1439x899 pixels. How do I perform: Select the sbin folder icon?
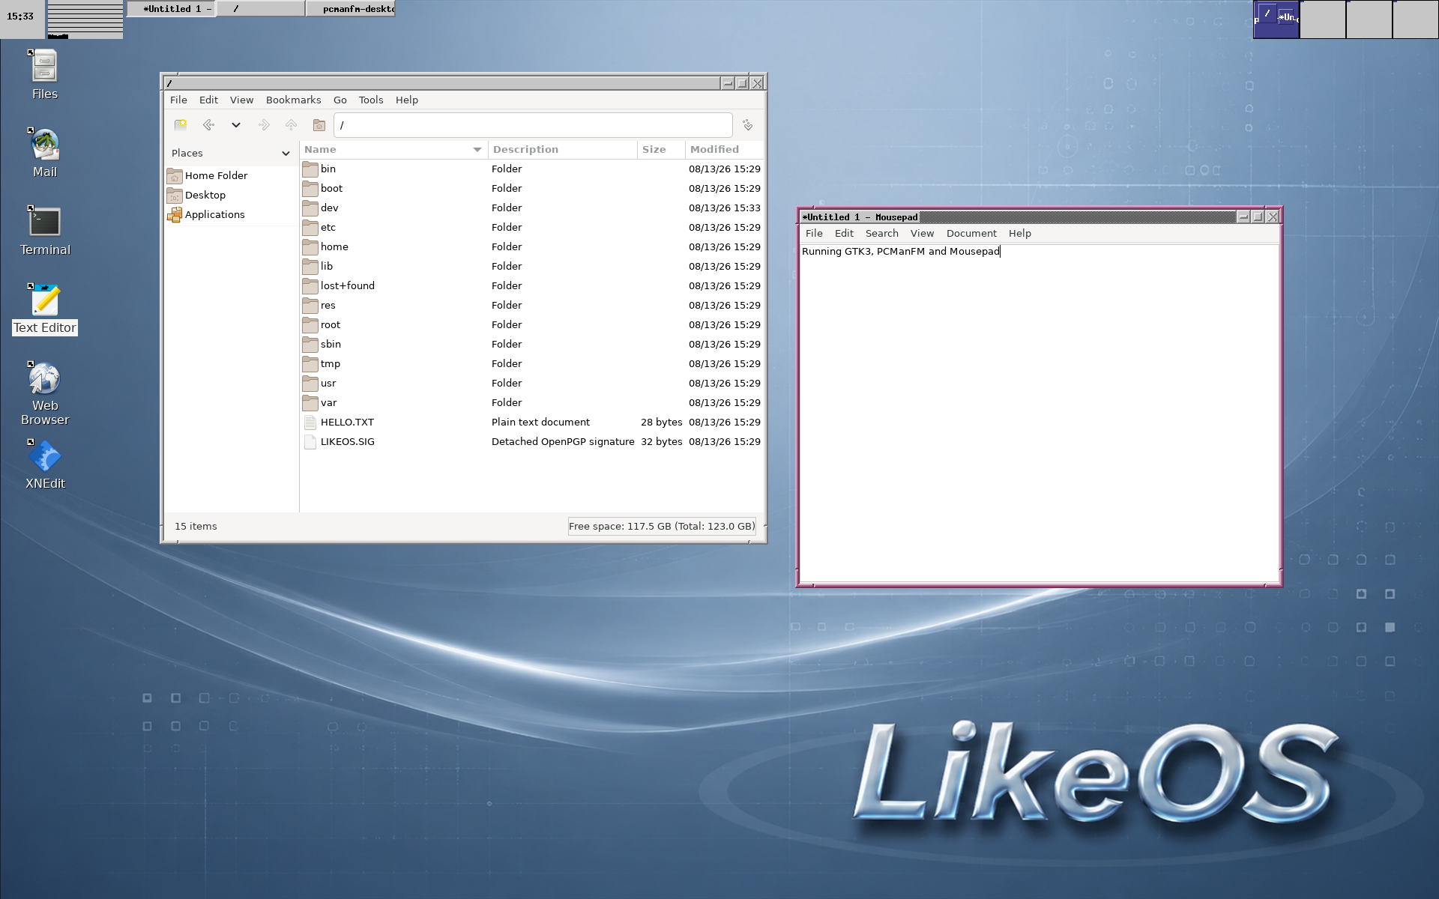point(310,345)
